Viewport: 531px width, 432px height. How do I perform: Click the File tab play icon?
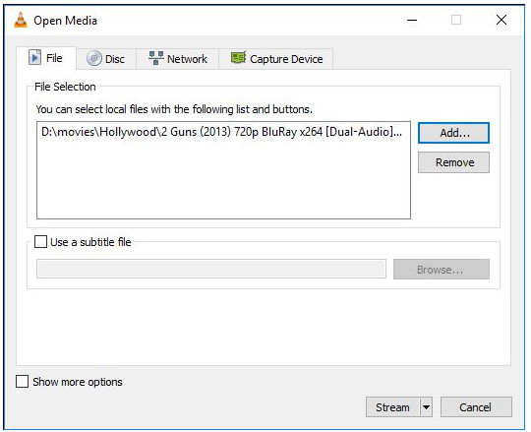point(34,57)
